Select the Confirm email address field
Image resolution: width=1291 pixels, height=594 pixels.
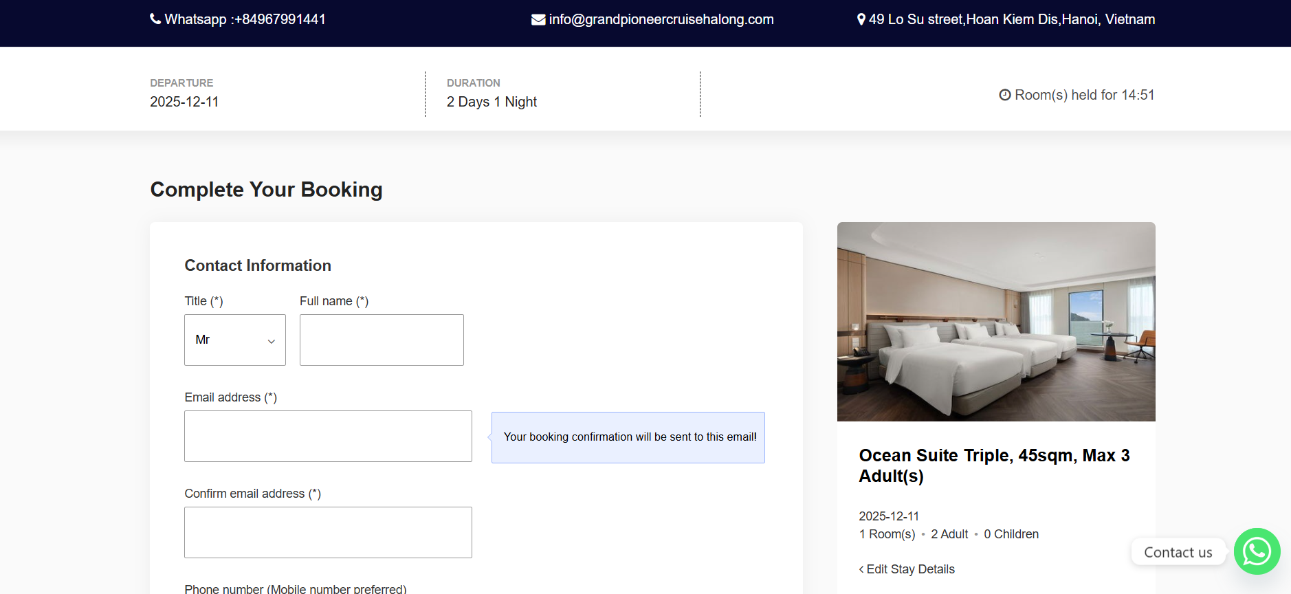328,532
